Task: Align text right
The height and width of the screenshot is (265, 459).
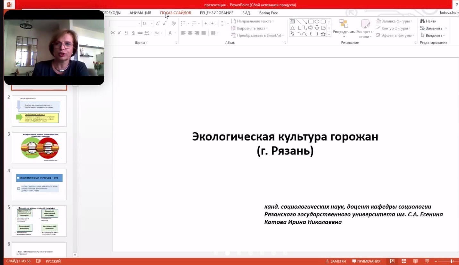Action: [197, 33]
